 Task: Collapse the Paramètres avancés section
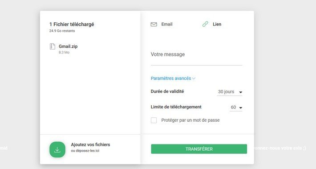click(x=173, y=78)
